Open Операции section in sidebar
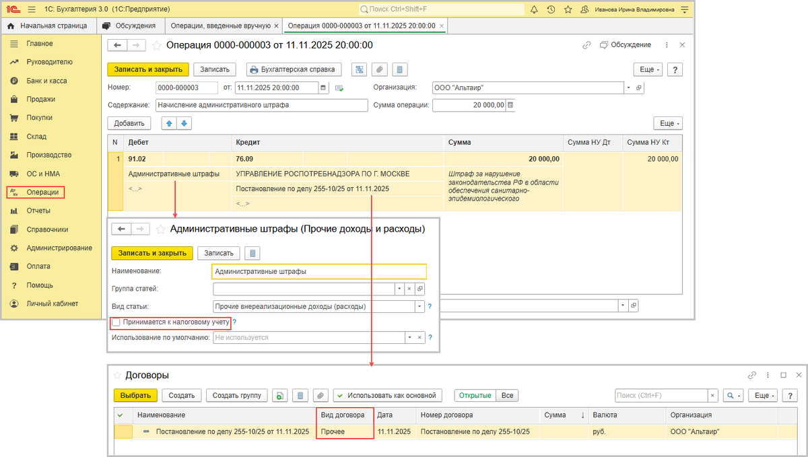This screenshot has height=457, width=808. 36,192
